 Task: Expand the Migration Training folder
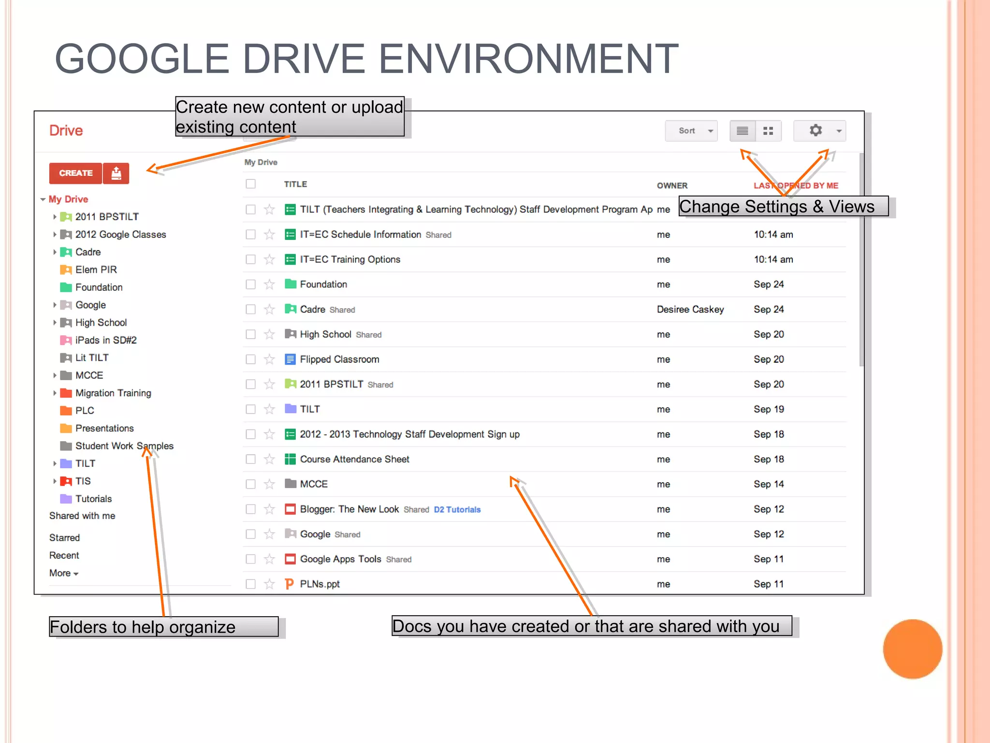coord(55,393)
